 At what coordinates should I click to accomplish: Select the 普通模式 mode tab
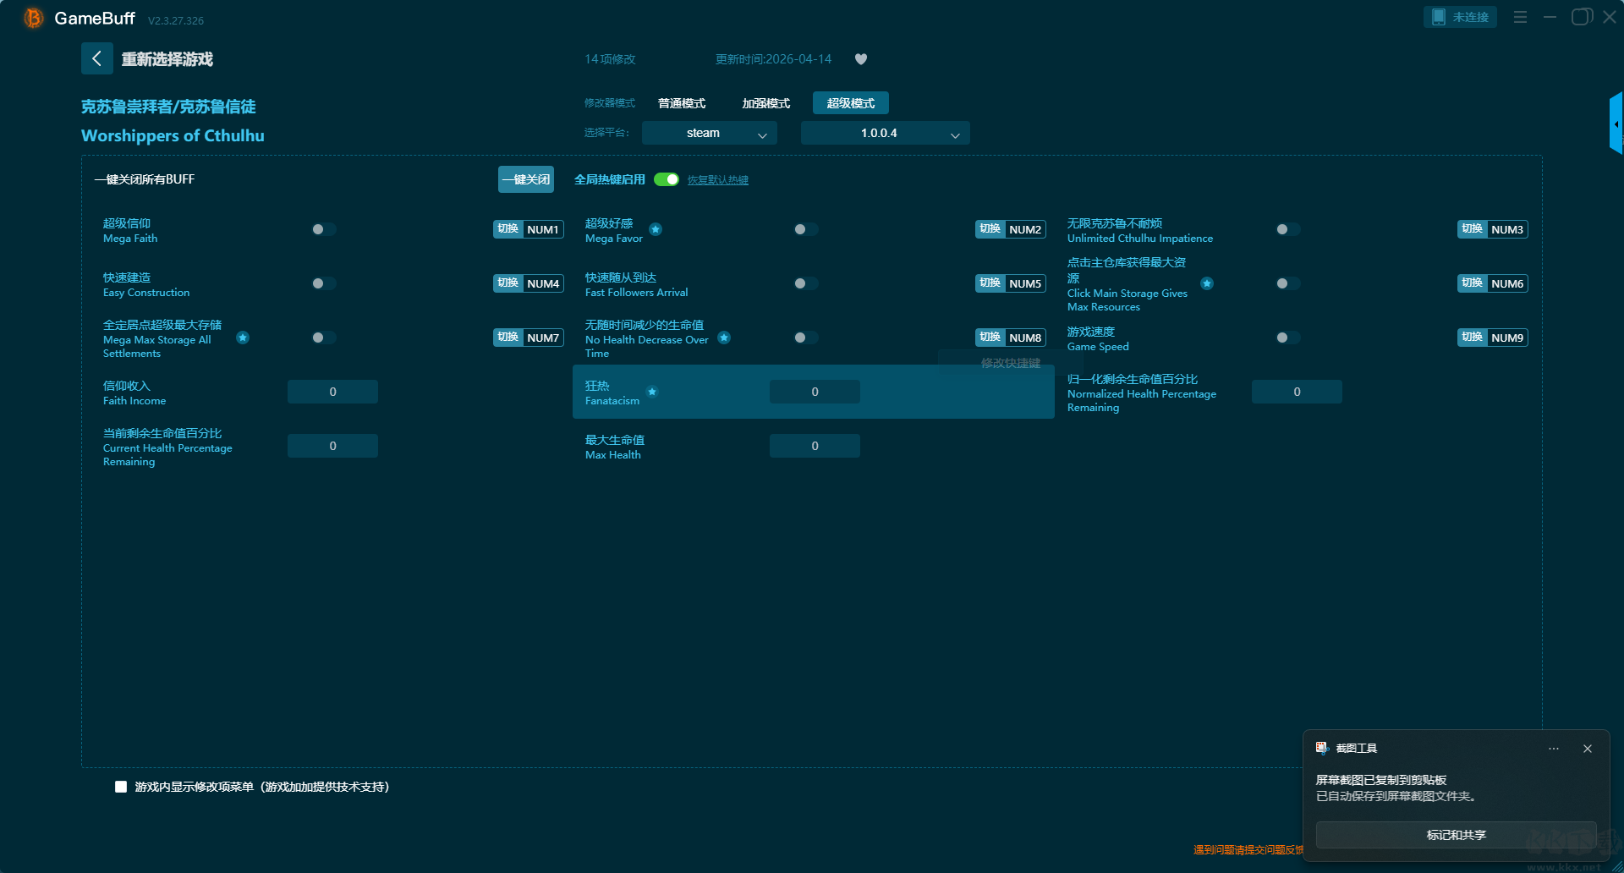(x=682, y=103)
